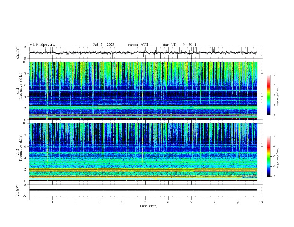Click the "ch.1(V)" waveform axis label
The image size is (294, 227).
(18, 53)
